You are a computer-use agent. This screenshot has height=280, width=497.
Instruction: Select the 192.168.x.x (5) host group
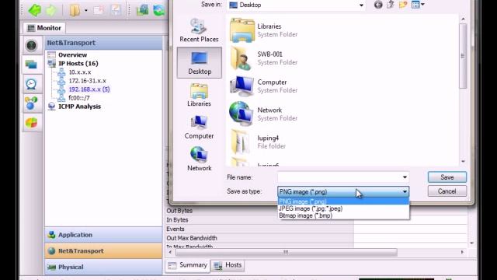[x=89, y=89]
